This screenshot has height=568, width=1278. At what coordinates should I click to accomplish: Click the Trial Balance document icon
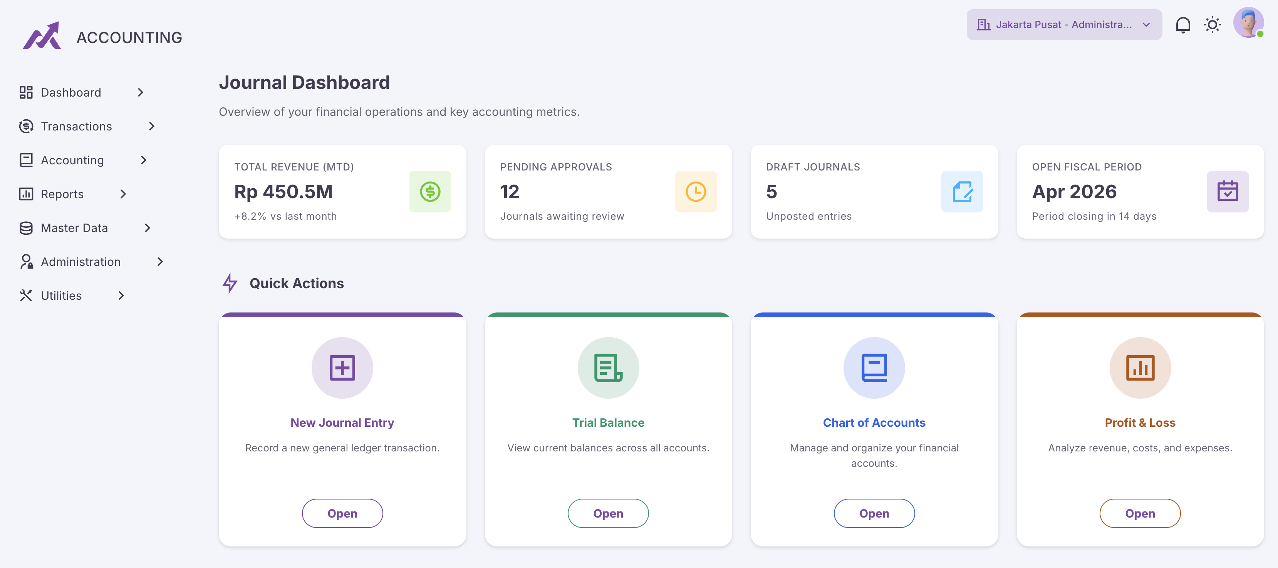coord(608,368)
